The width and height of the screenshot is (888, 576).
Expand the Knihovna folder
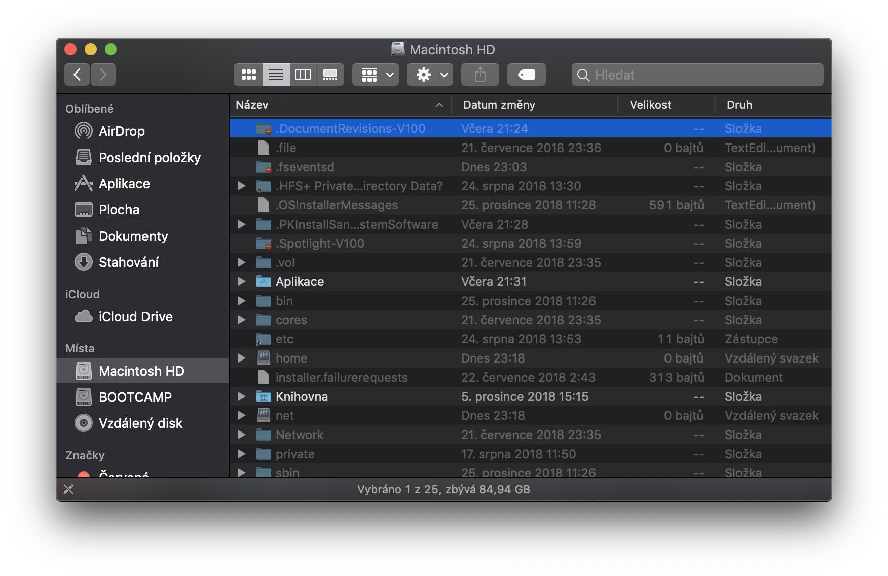point(242,397)
